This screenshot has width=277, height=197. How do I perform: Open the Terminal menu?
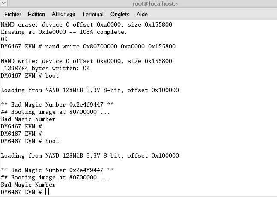tap(92, 14)
